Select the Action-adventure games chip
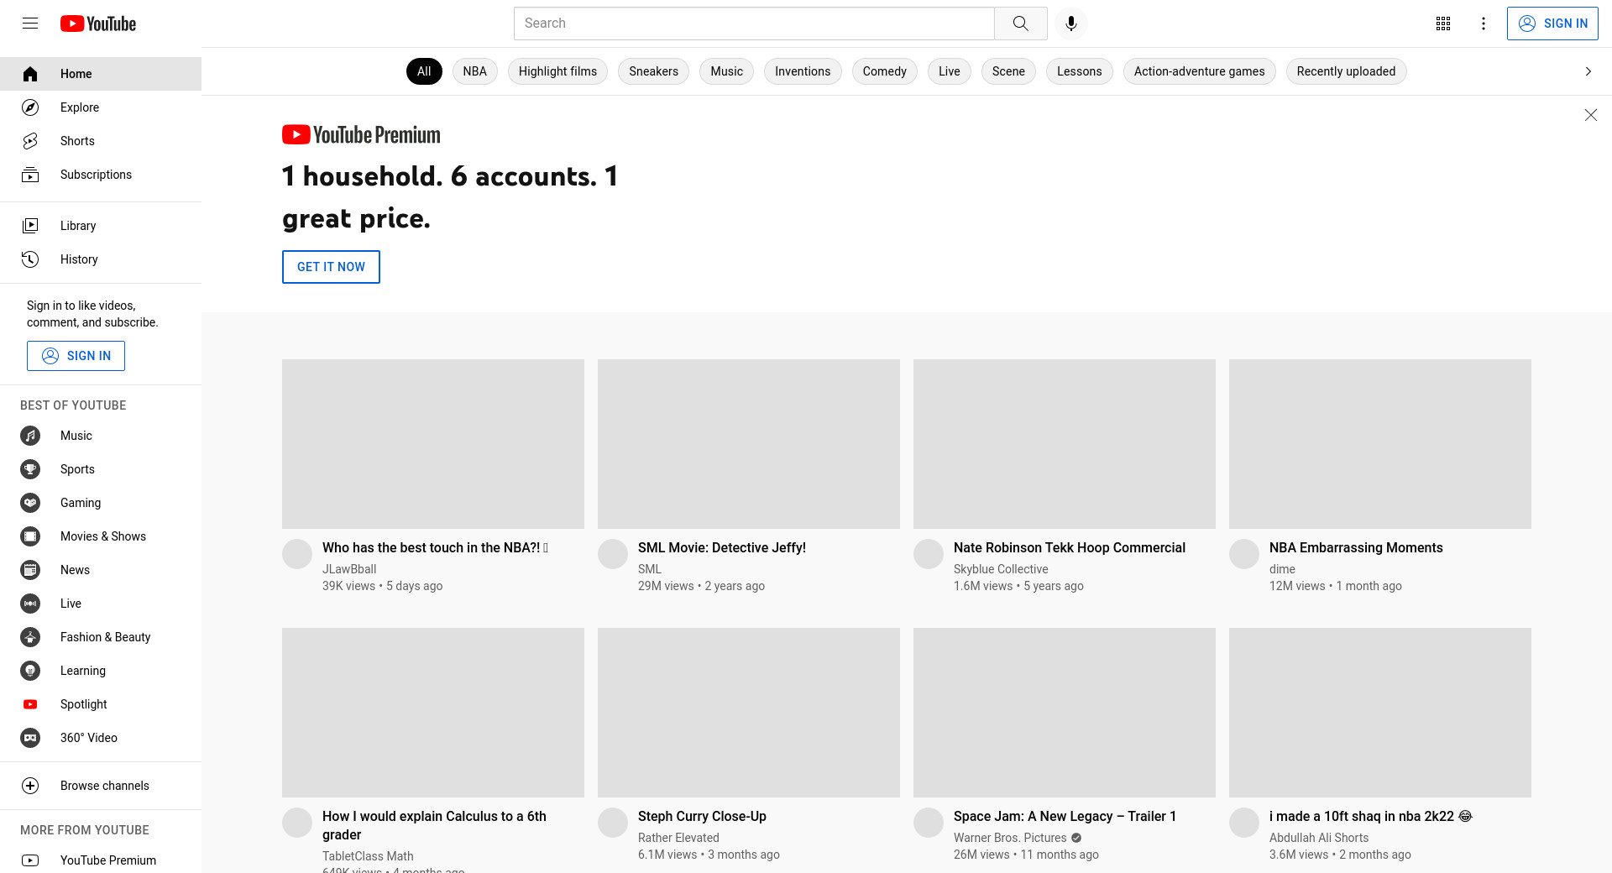The width and height of the screenshot is (1612, 873). click(x=1199, y=71)
